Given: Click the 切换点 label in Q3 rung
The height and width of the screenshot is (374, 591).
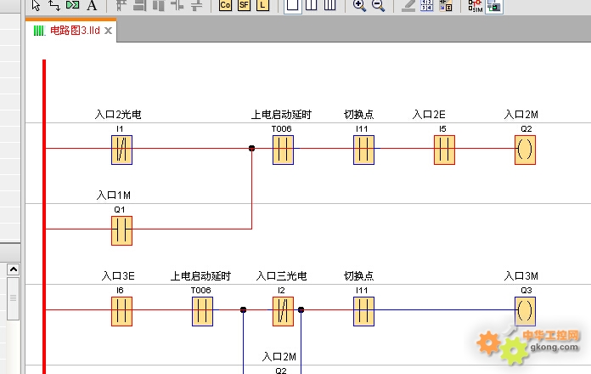Looking at the screenshot, I should 359,276.
